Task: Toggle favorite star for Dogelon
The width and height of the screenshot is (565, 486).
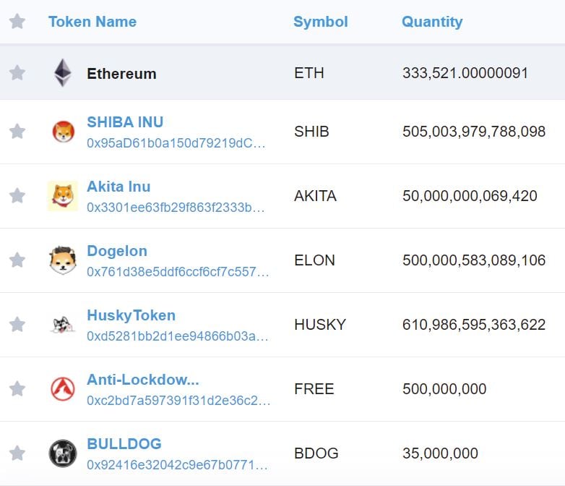Action: pos(17,260)
